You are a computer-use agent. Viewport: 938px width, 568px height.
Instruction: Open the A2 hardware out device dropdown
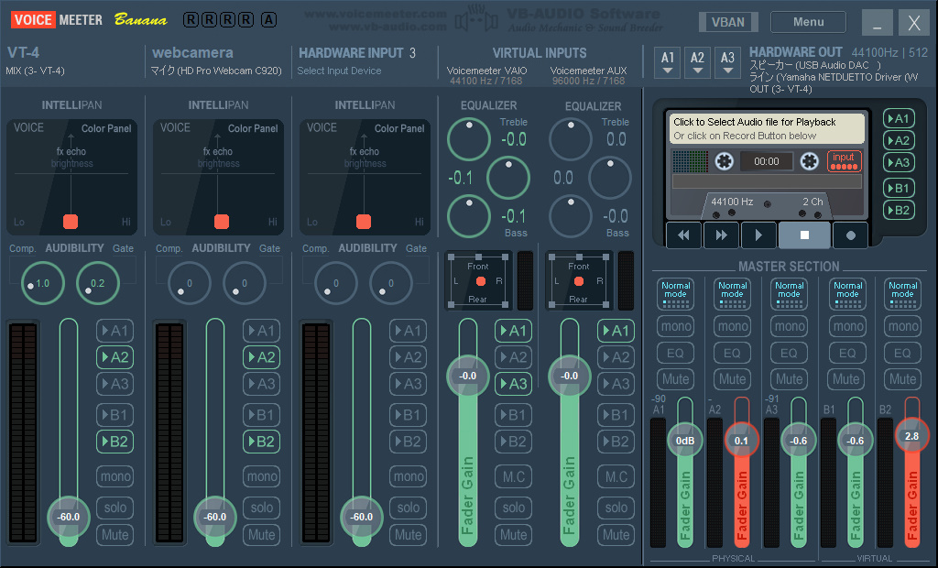point(697,63)
